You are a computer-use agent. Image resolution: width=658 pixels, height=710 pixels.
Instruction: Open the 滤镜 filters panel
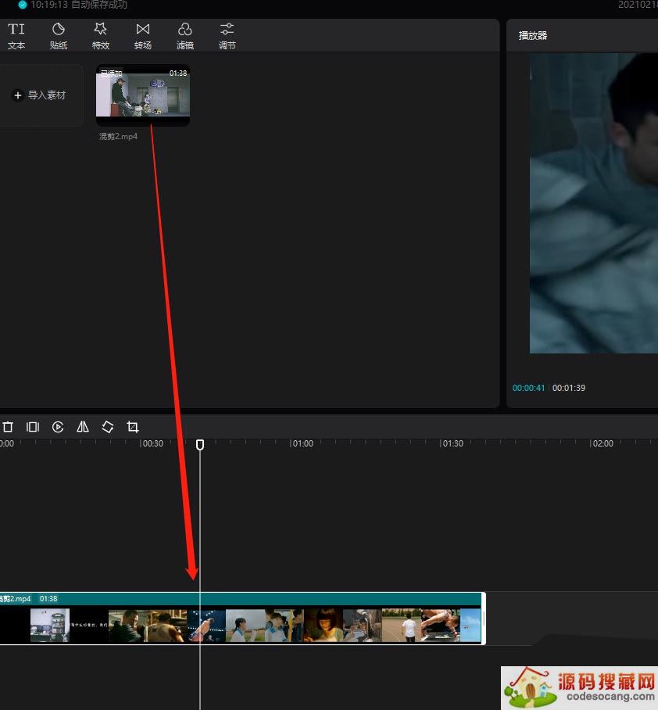click(185, 36)
